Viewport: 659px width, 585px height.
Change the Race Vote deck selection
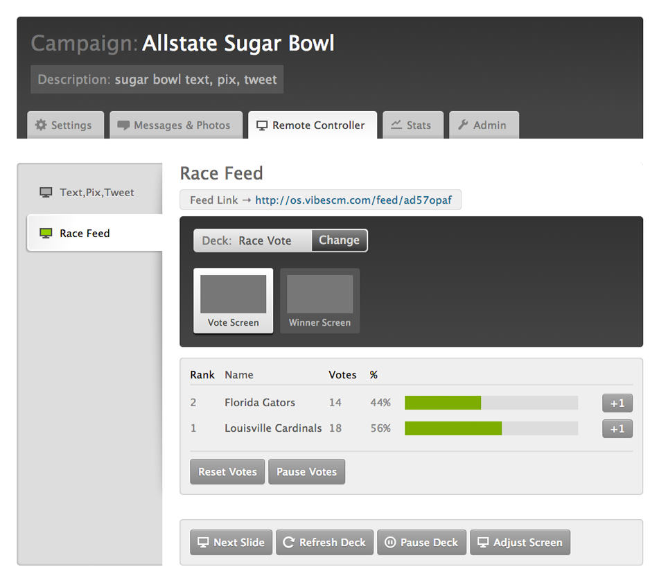click(339, 241)
